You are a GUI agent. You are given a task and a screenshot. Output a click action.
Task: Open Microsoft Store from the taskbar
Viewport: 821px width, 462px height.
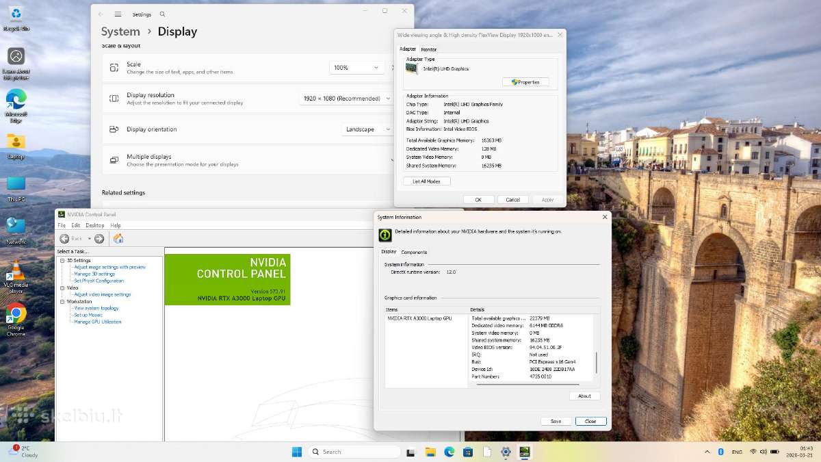[x=468, y=452]
